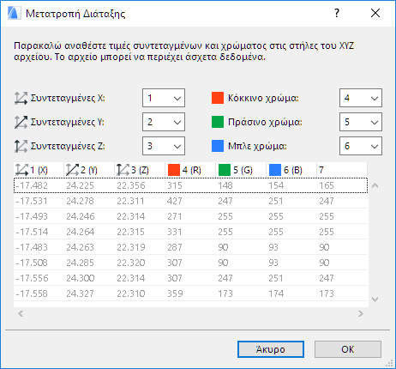The image size is (396, 369).
Task: Click the scroll left arrow under the table
Action: pos(21,314)
